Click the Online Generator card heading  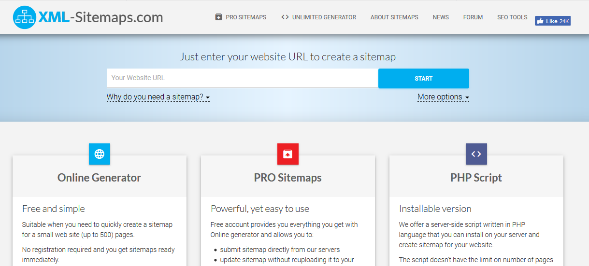(100, 178)
